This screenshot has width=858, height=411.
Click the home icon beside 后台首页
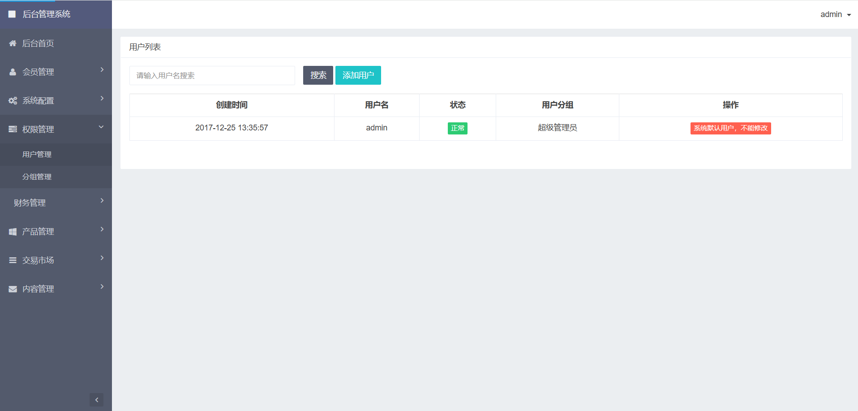13,43
